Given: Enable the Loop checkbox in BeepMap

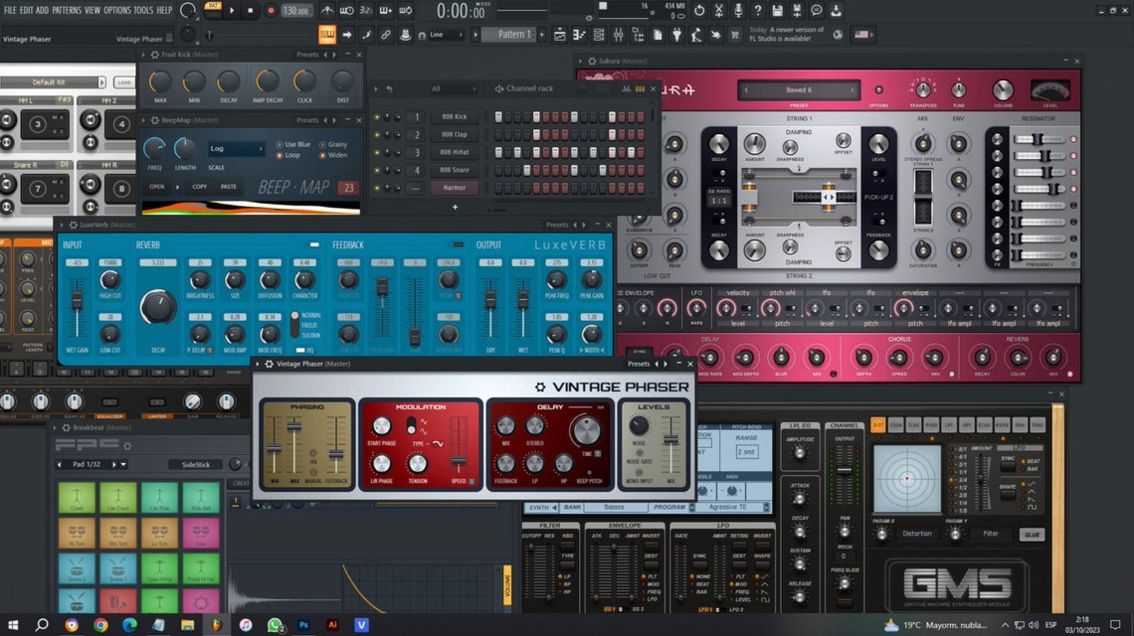Looking at the screenshot, I should [279, 155].
